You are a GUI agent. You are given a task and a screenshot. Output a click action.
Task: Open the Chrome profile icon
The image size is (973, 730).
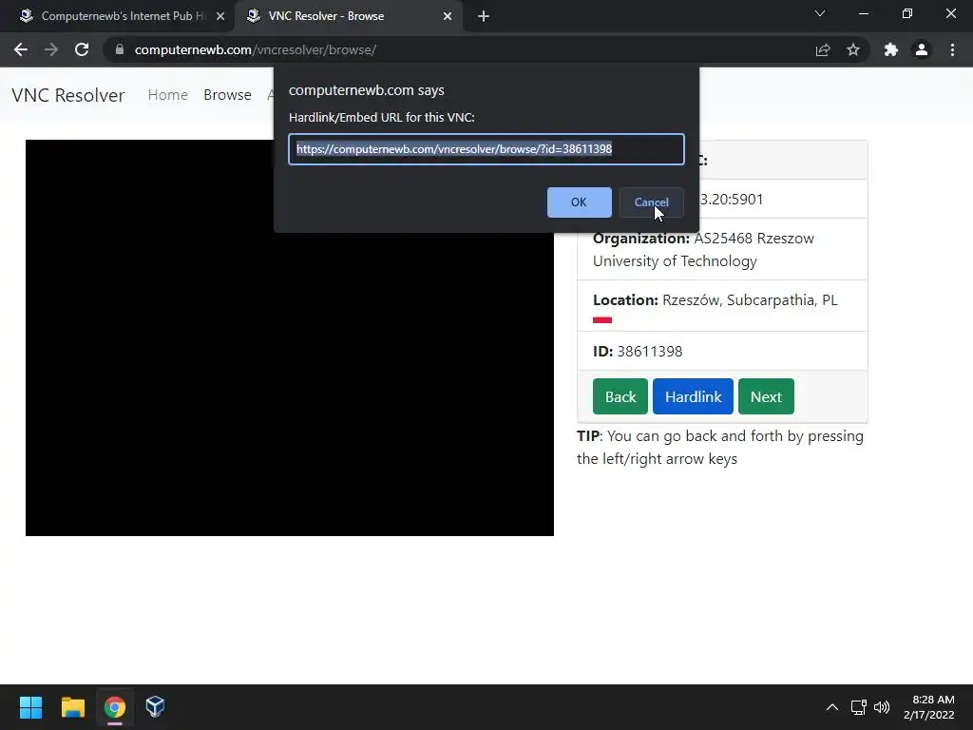tap(922, 49)
